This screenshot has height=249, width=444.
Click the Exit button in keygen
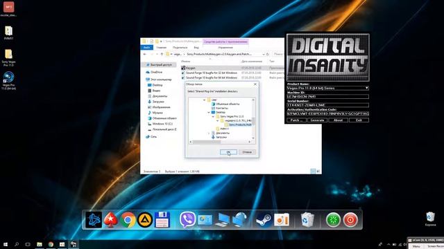[x=359, y=120]
